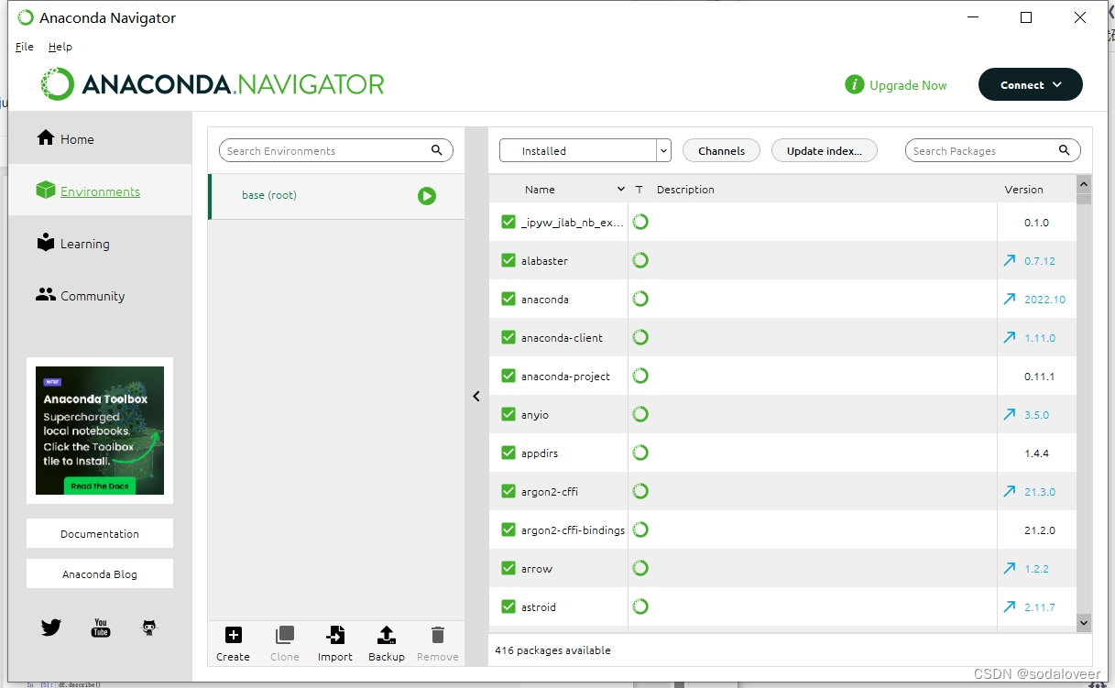
Task: Open the Community tab
Action: coord(100,295)
